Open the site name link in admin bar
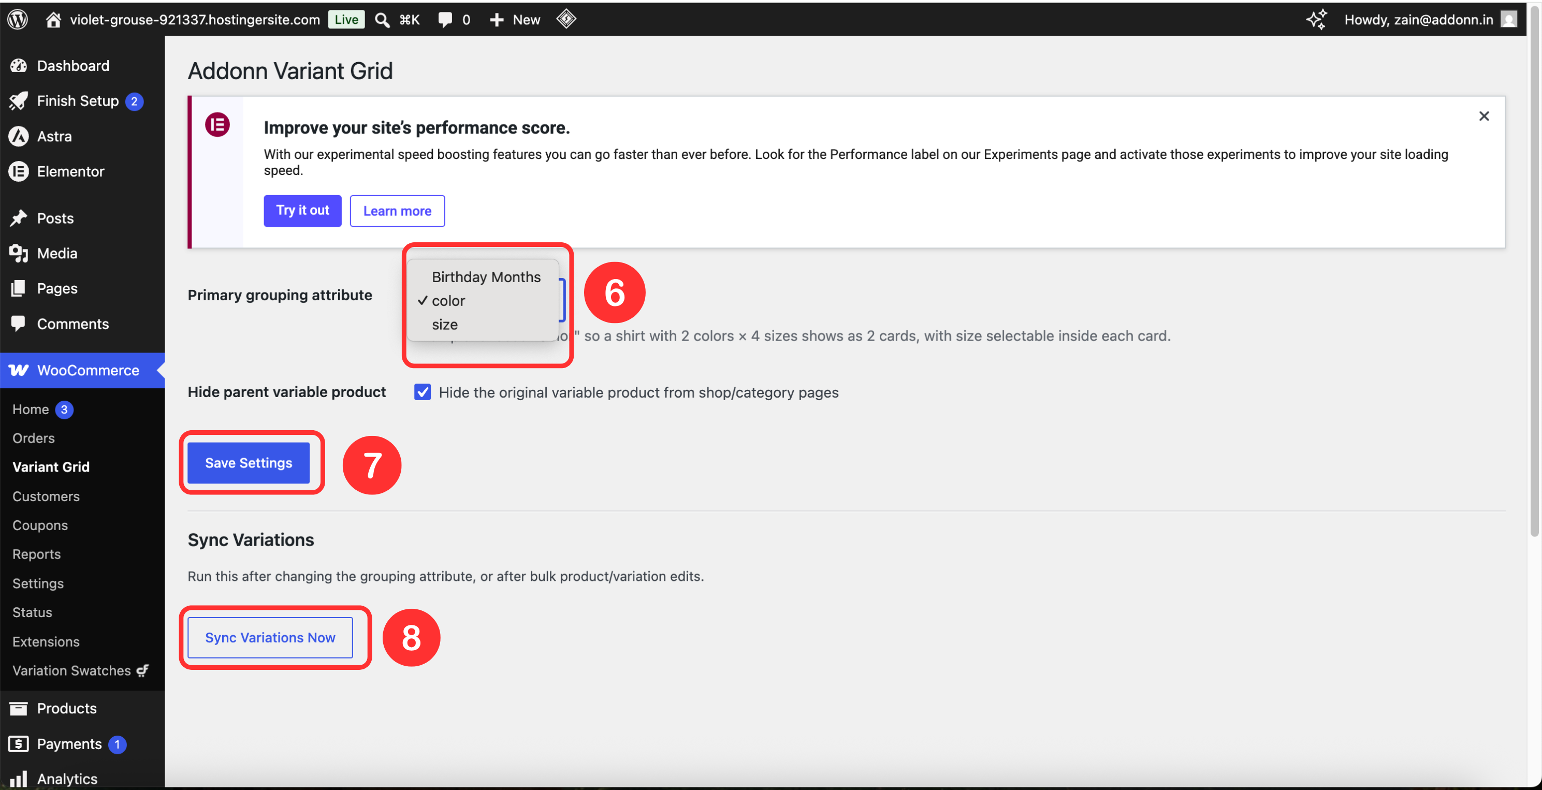Image resolution: width=1542 pixels, height=790 pixels. (x=195, y=20)
